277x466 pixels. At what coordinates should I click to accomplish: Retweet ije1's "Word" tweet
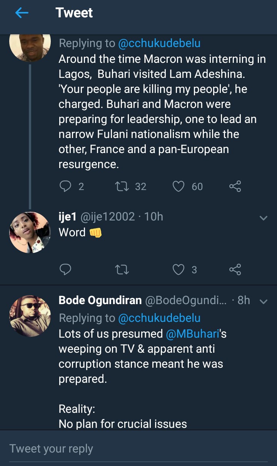122,269
